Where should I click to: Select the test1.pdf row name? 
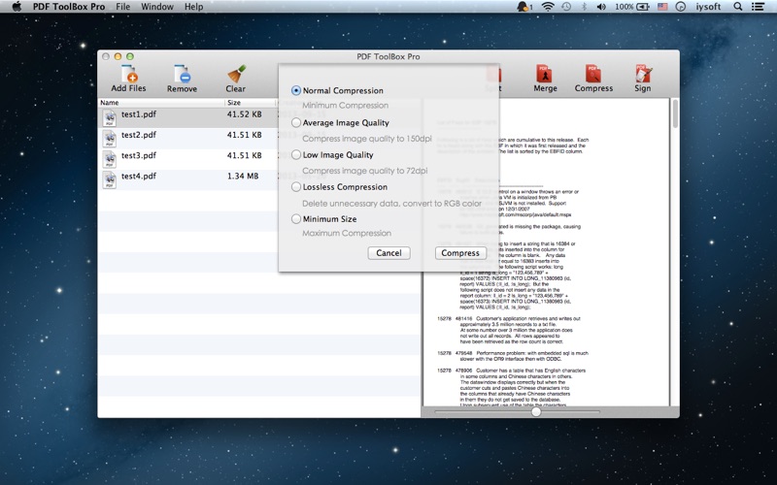139,114
